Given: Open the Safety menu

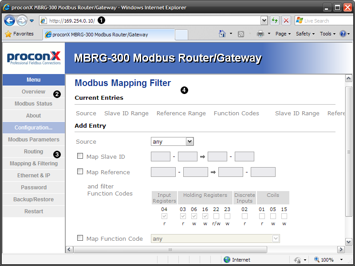Looking at the screenshot, I should point(305,34).
